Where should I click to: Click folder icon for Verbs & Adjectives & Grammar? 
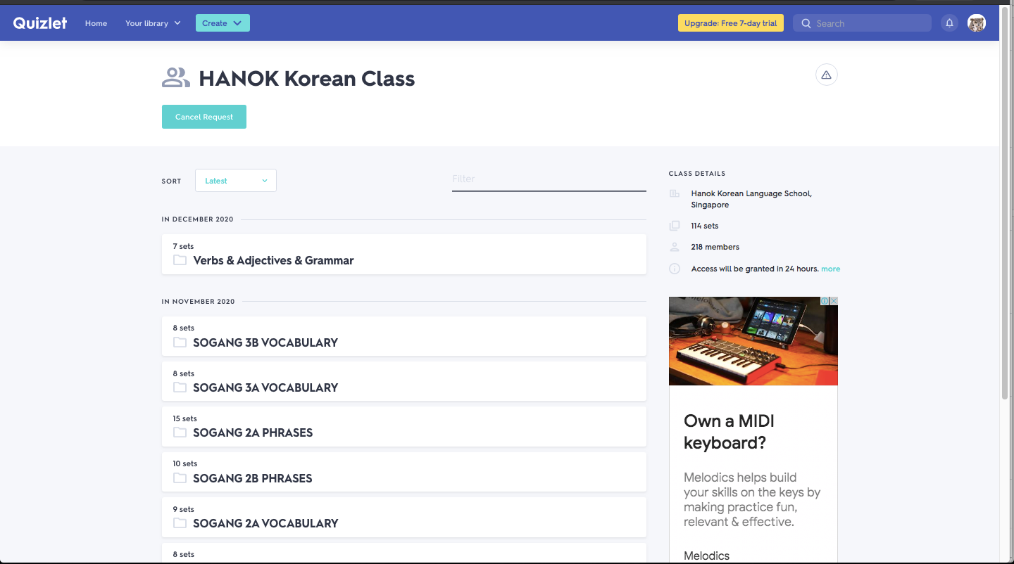[180, 260]
